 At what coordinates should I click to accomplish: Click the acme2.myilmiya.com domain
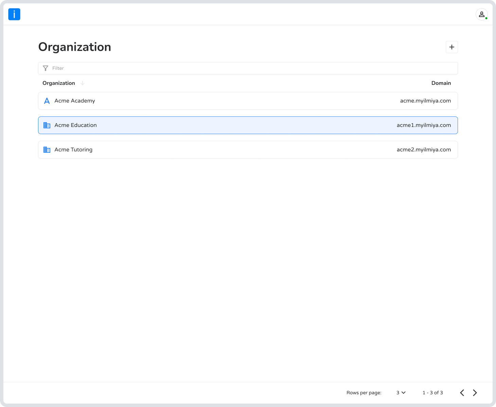tap(424, 150)
